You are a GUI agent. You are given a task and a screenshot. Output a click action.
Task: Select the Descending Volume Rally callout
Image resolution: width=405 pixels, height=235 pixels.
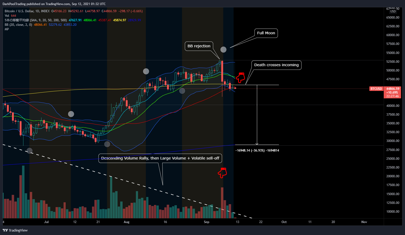[x=160, y=158]
